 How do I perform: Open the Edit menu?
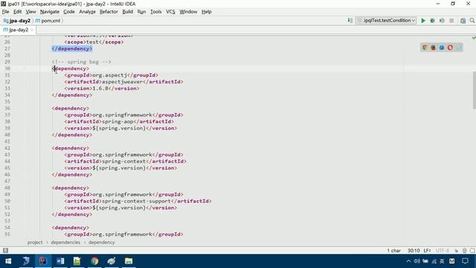click(x=17, y=12)
